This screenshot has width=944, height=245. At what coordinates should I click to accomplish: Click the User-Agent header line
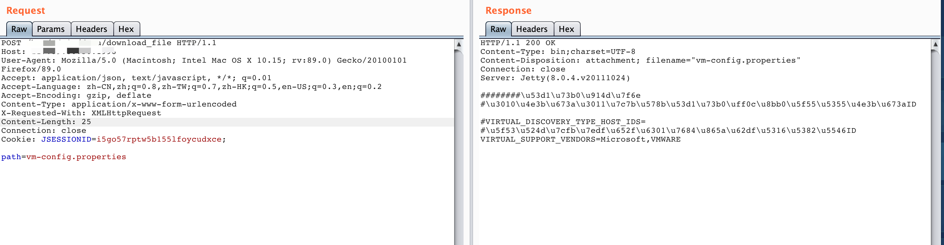pyautogui.click(x=204, y=60)
